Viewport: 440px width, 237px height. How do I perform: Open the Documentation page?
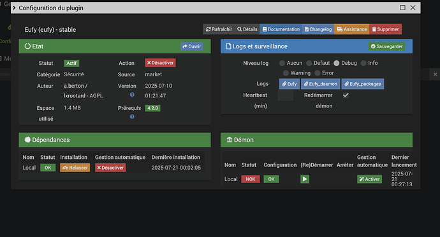coord(281,29)
